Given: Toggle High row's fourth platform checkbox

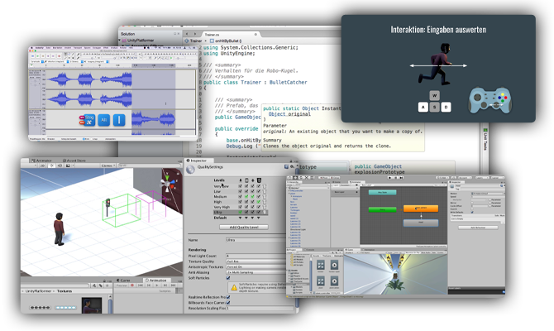Looking at the screenshot, I should point(259,202).
